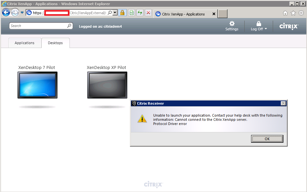Screen dimensions: 307x192
Task: Open the recent pages dropdown arrow
Action: point(22,13)
